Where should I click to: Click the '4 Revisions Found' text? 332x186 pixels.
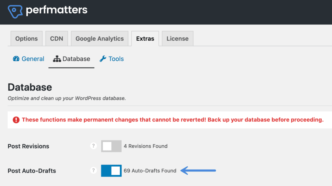[146, 146]
